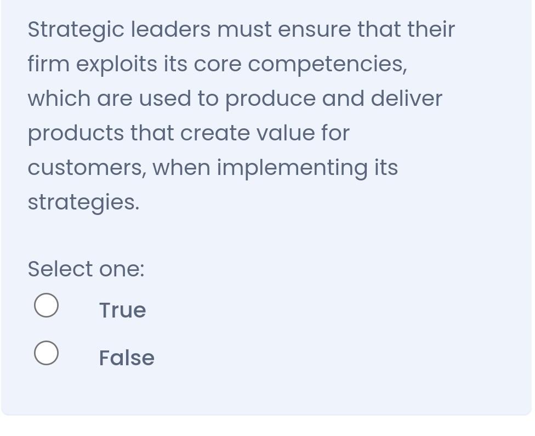This screenshot has width=535, height=436.
Task: Click the empty radio beside the True label
Action: [46, 305]
